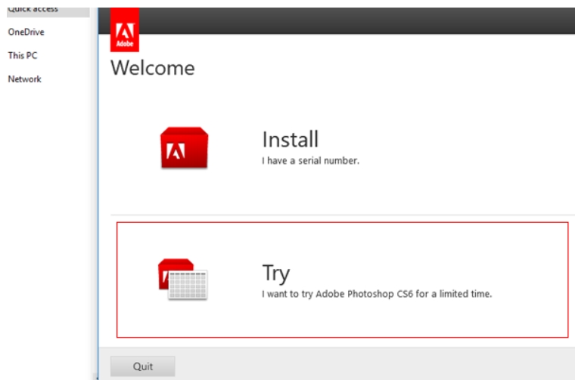Choose the Try heading
Screen dimensions: 575x380
tap(276, 273)
